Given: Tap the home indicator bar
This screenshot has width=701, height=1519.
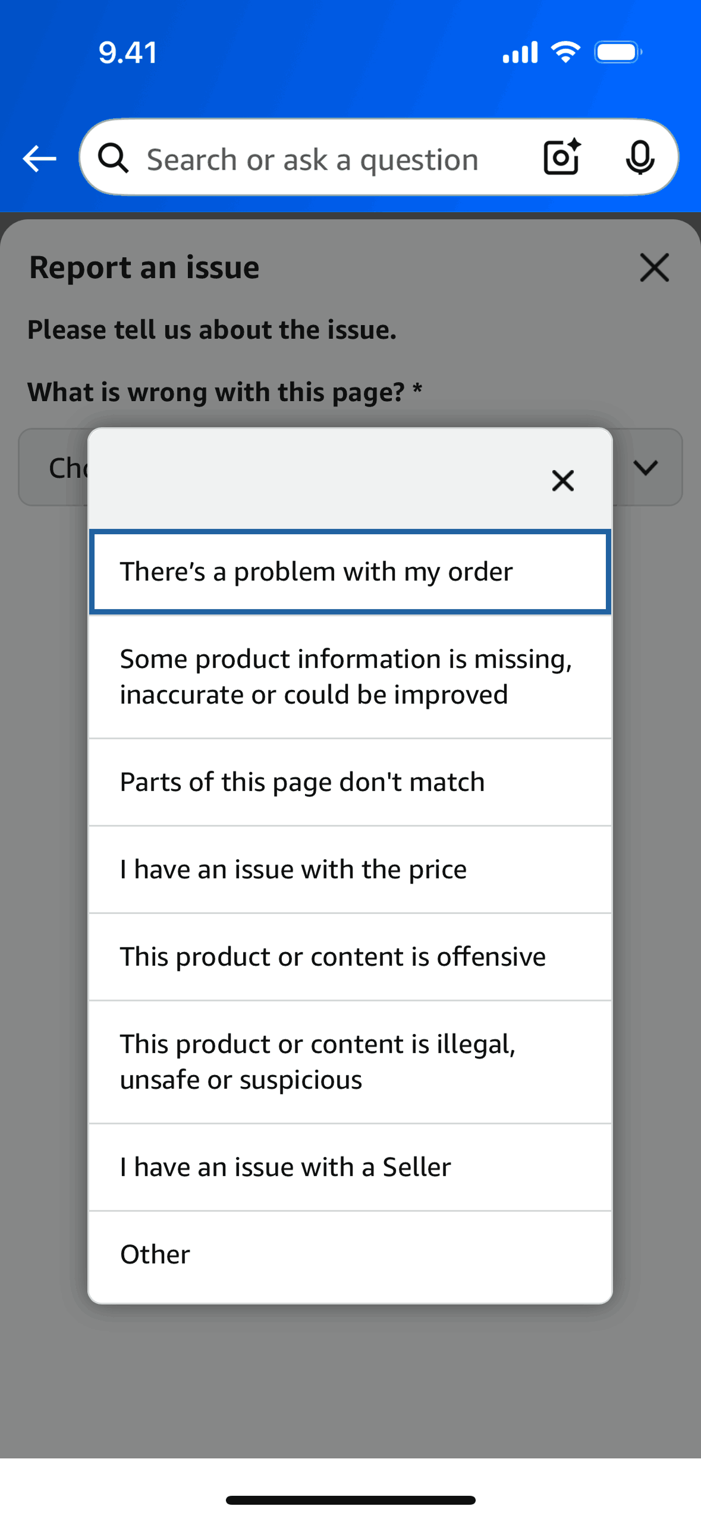Looking at the screenshot, I should (x=350, y=1500).
